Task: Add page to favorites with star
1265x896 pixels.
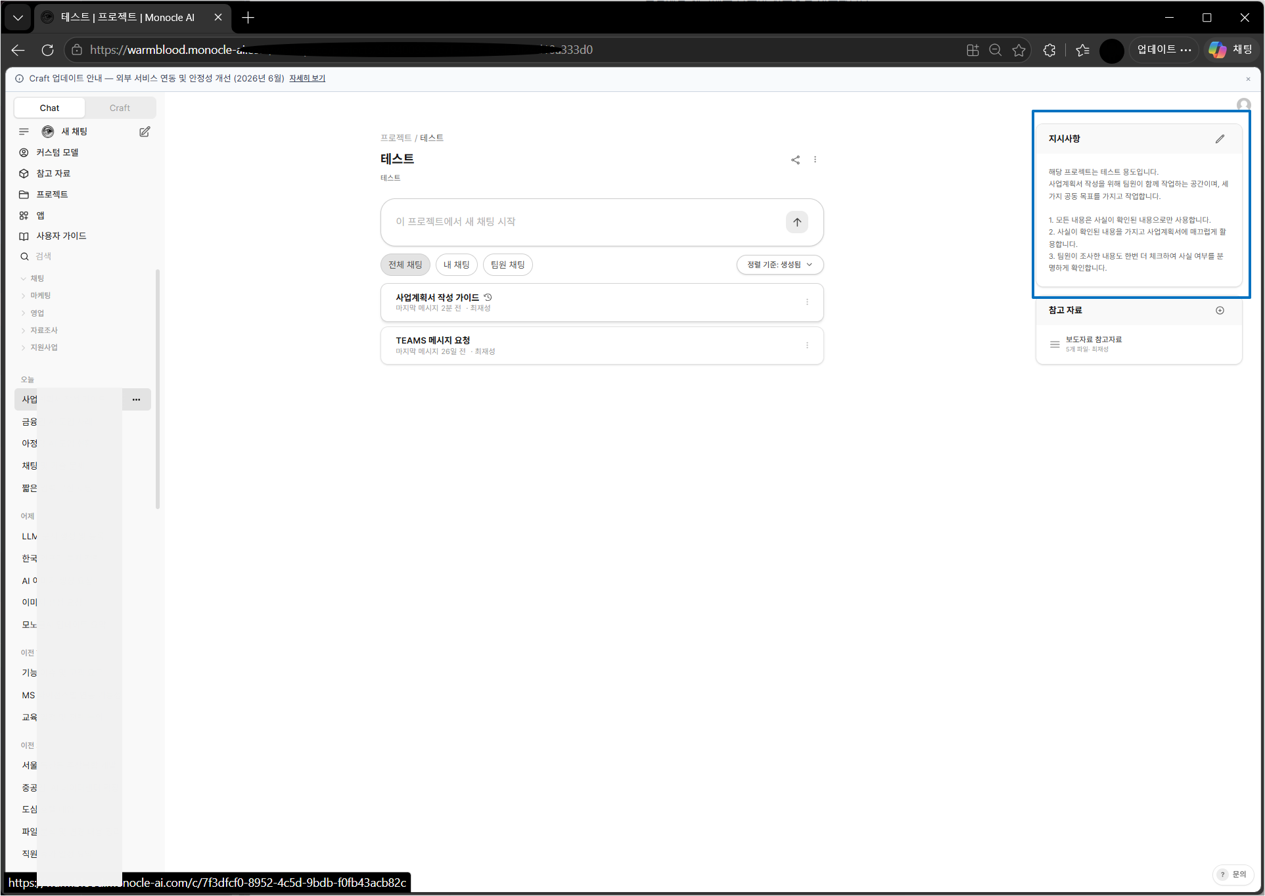Action: [x=1019, y=50]
